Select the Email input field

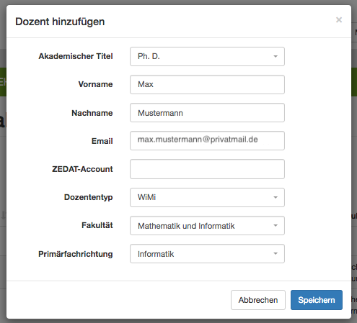207,141
